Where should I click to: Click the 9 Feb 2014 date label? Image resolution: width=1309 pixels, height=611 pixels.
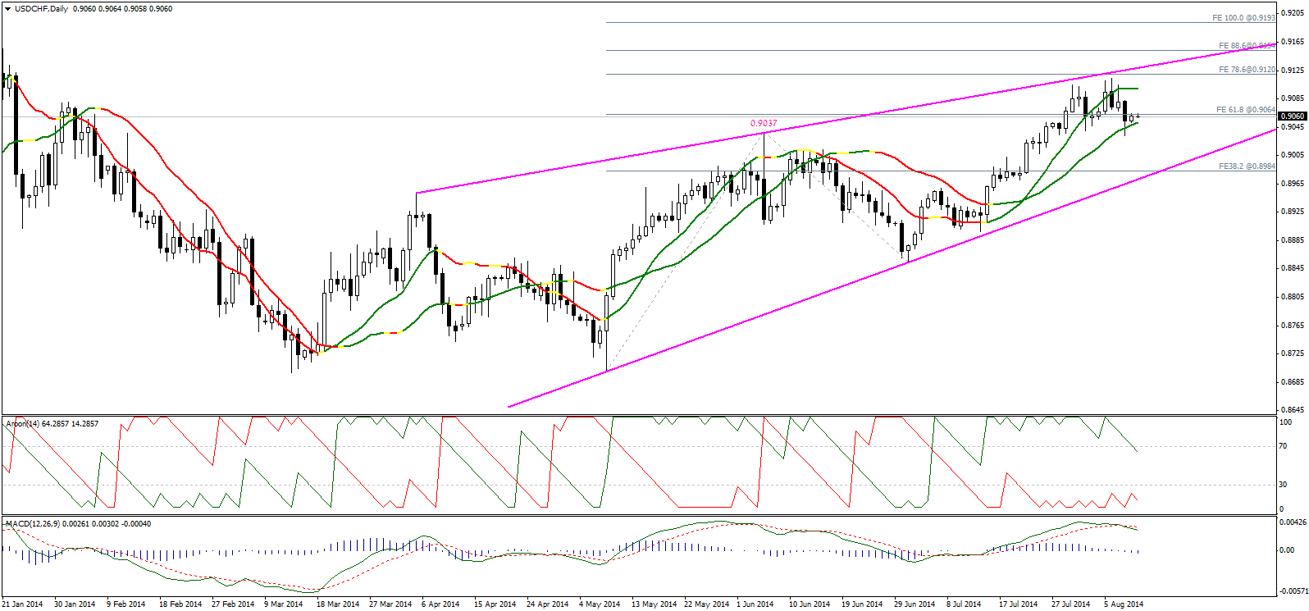[x=126, y=604]
